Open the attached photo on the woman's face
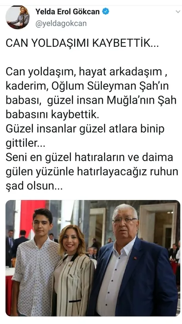 coord(71,241)
